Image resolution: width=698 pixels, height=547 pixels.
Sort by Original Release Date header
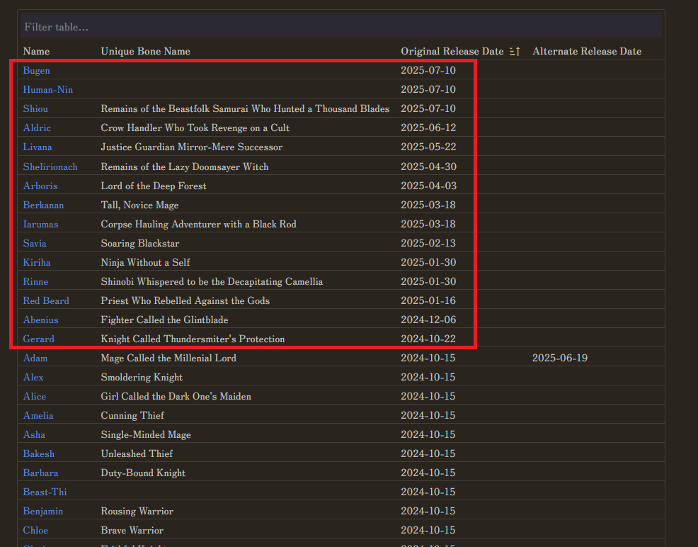452,51
